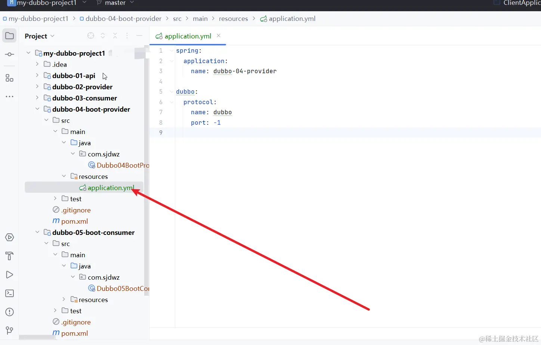Screen dimensions: 541x345
Task: Expand the .idea folder
Action: pyautogui.click(x=37, y=64)
